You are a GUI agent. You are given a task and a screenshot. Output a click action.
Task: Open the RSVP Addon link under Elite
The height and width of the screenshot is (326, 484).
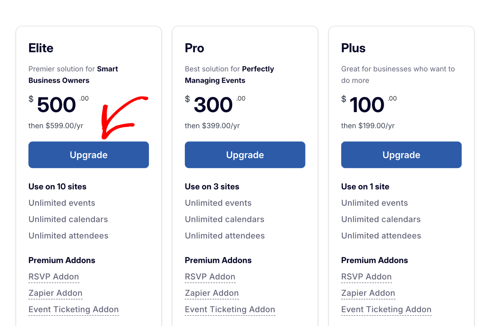point(54,276)
